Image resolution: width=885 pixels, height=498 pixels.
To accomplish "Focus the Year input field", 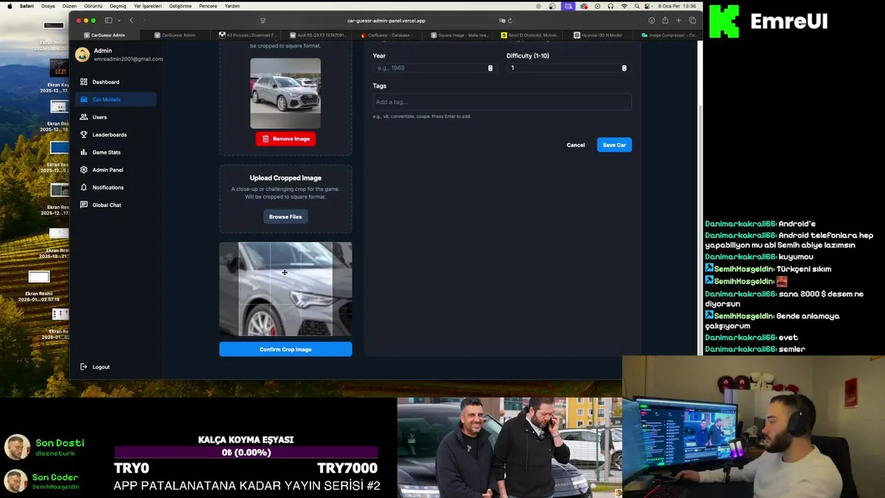I will pyautogui.click(x=434, y=68).
